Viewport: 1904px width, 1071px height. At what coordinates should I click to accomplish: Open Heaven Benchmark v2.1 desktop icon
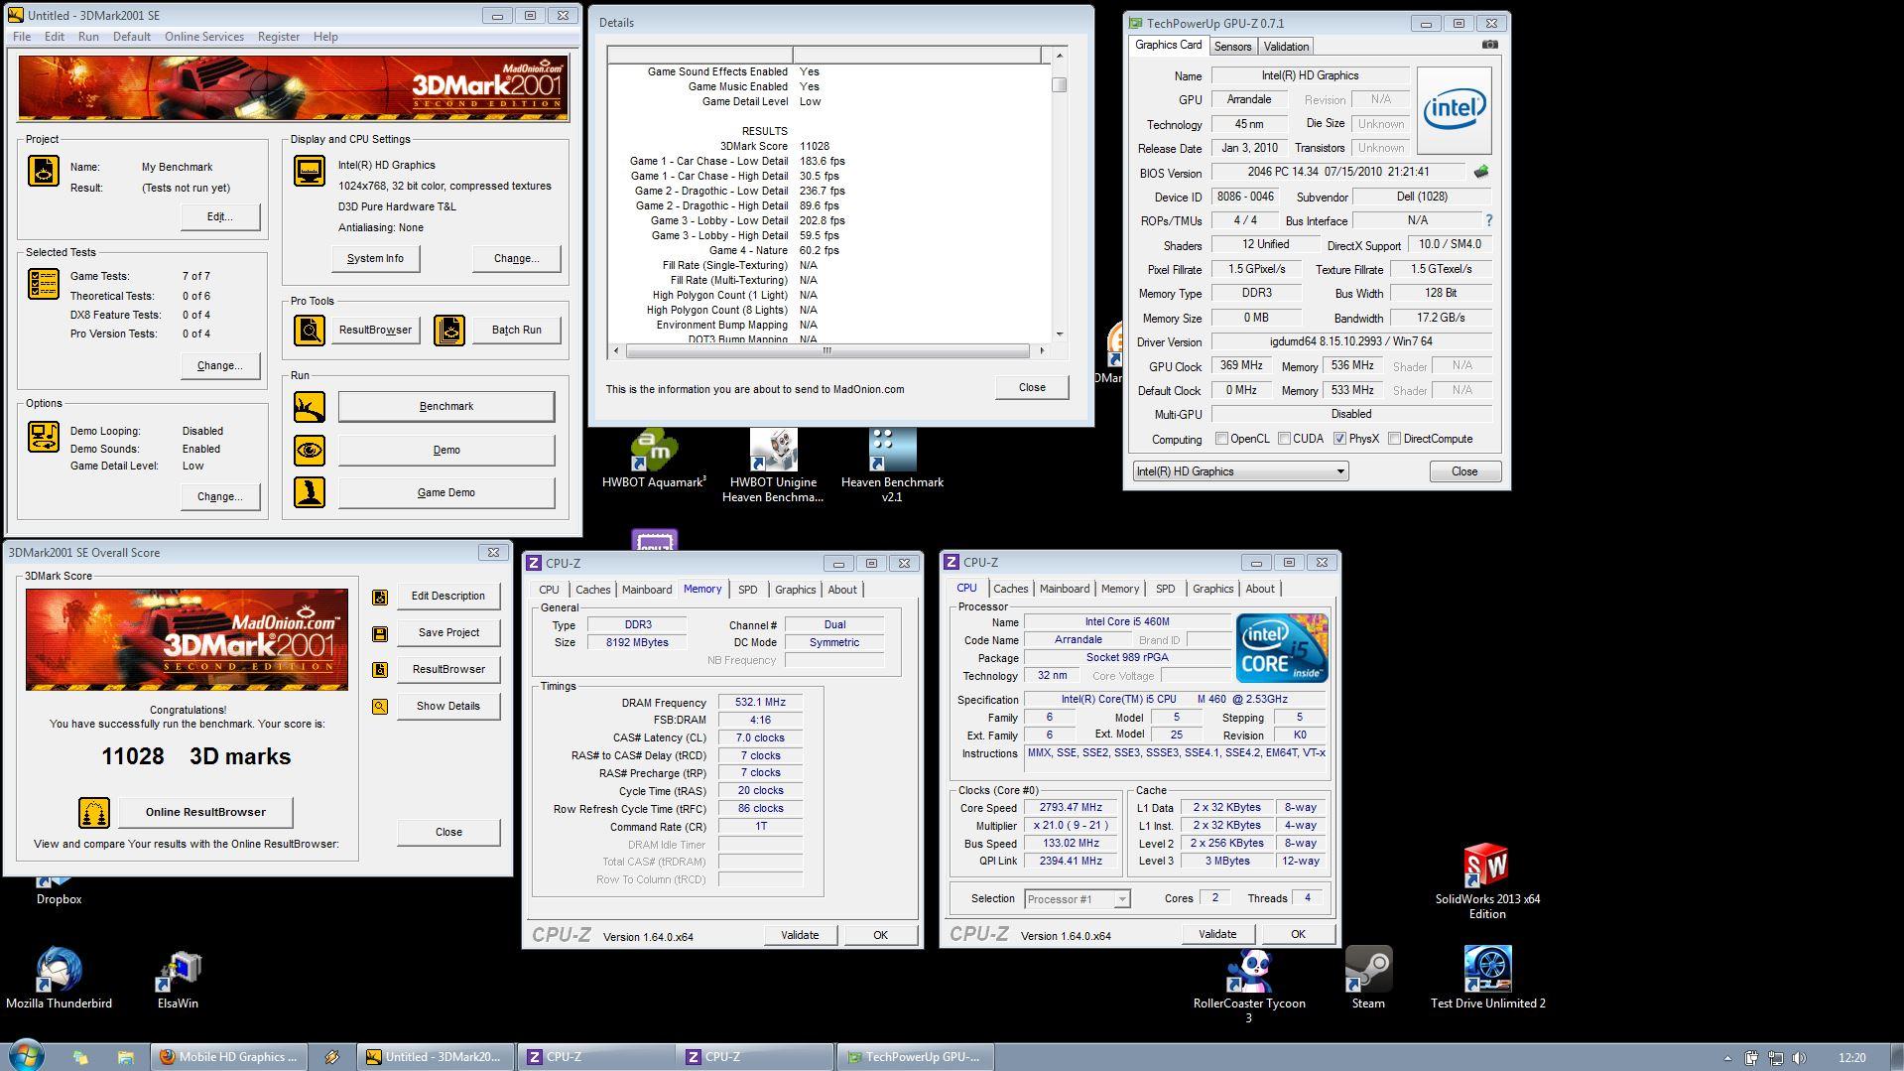[892, 467]
